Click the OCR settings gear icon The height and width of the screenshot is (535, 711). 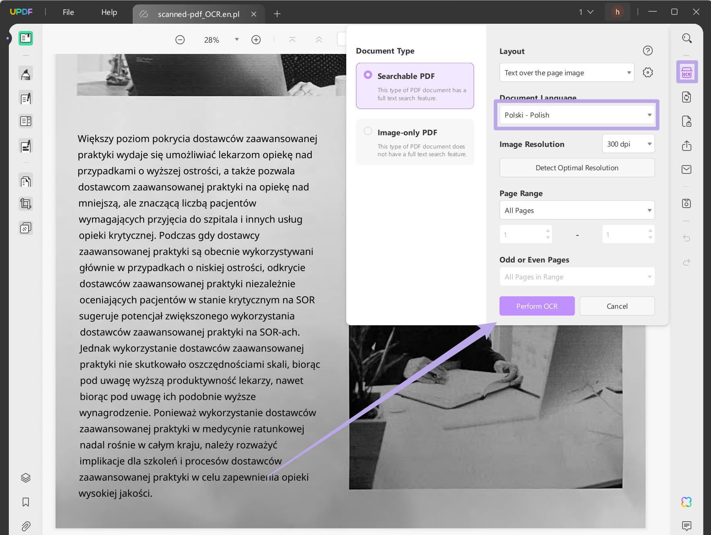point(647,72)
